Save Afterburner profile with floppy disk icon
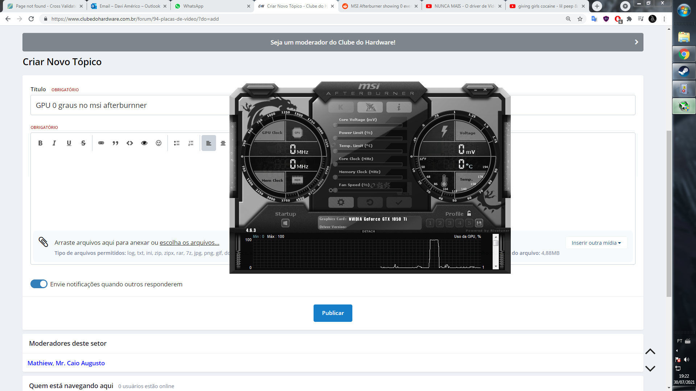696x391 pixels. coord(479,223)
